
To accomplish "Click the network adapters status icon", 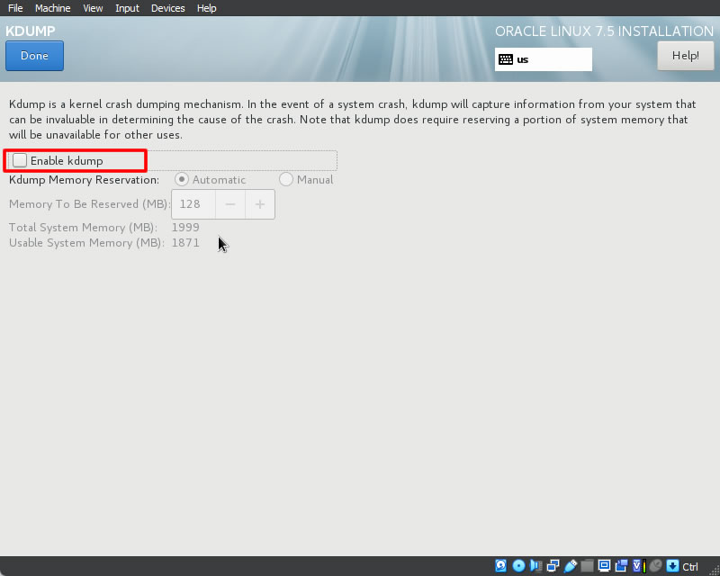I will [553, 566].
